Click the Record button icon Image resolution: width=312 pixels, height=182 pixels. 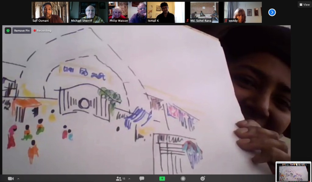[183, 179]
